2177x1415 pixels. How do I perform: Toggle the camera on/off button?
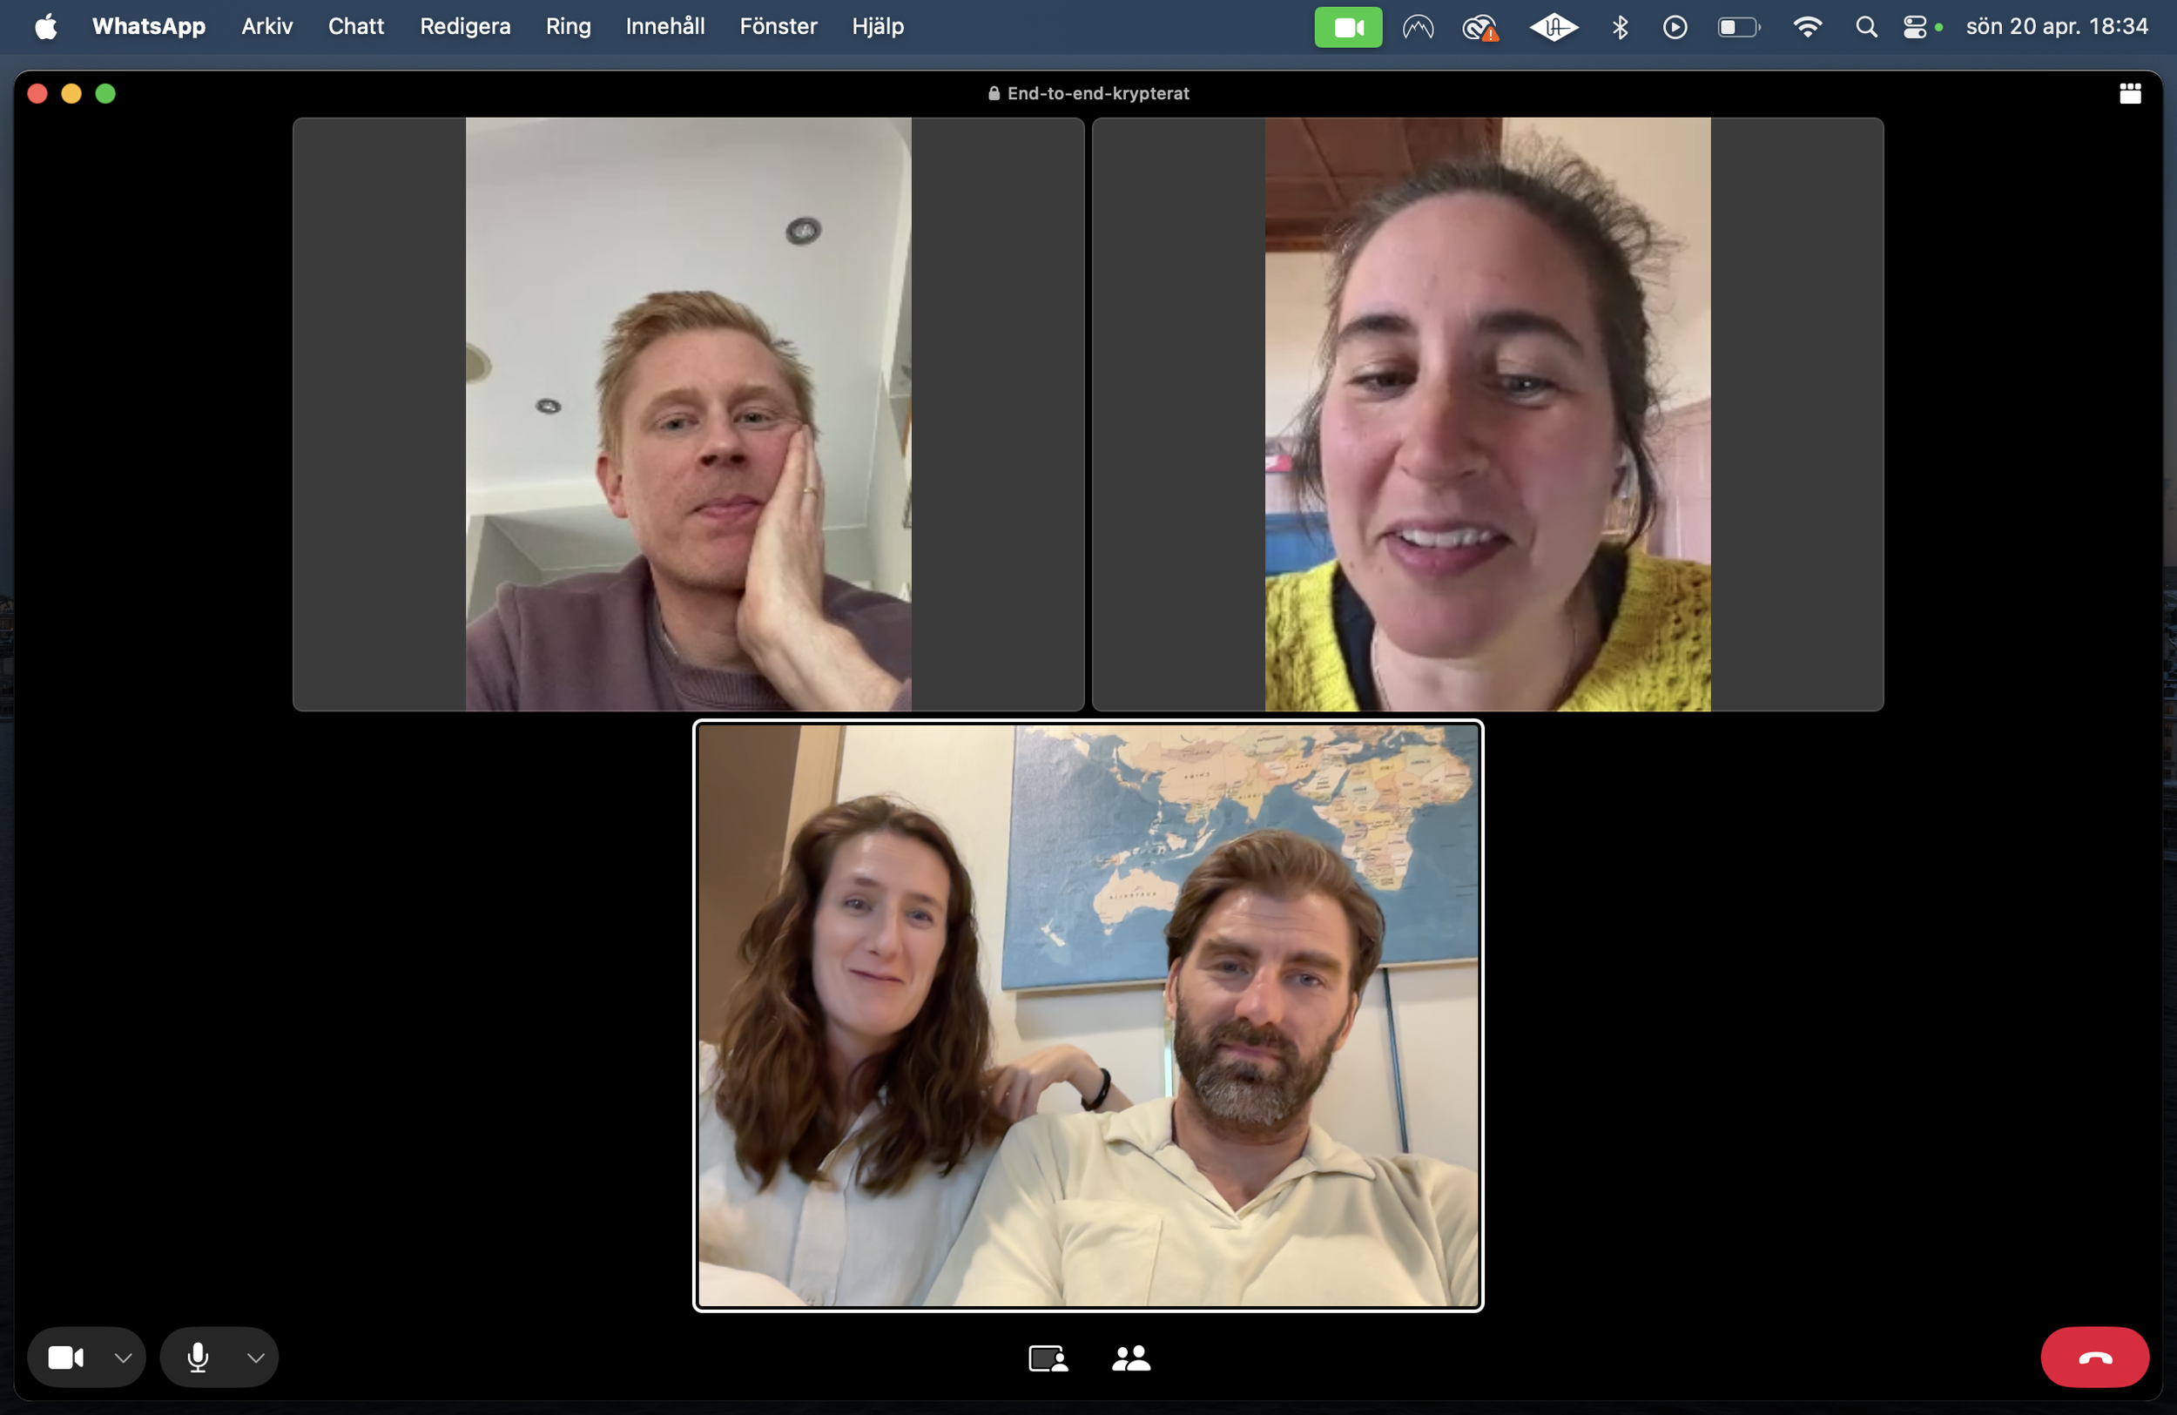pos(66,1358)
